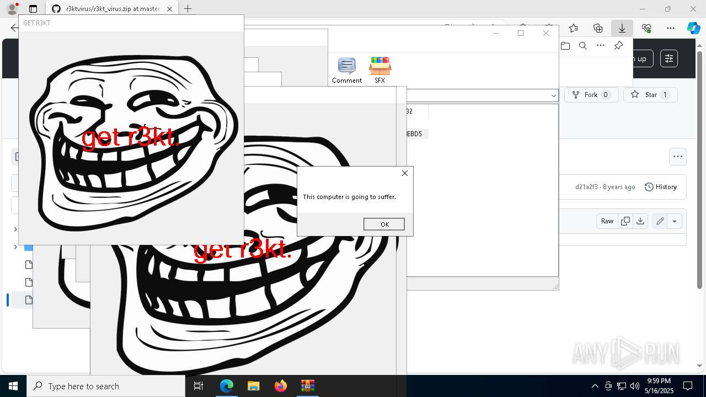706x397 pixels.
Task: Expand the edit options dropdown arrow
Action: click(675, 221)
